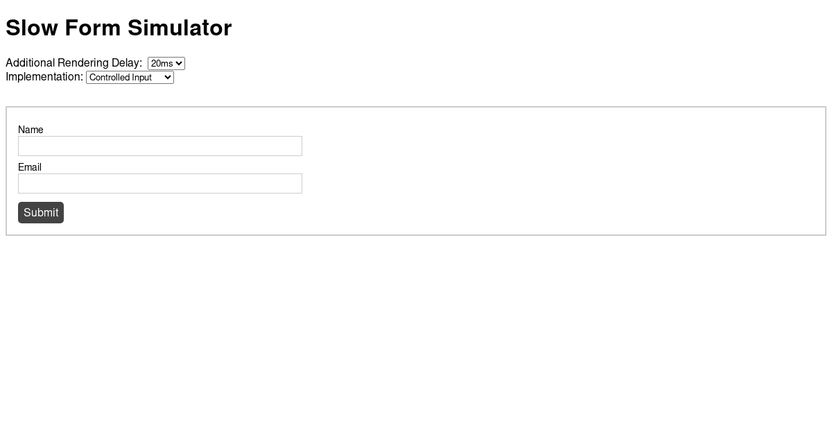This screenshot has height=437, width=832.
Task: Click into the Name input field
Action: 159,146
